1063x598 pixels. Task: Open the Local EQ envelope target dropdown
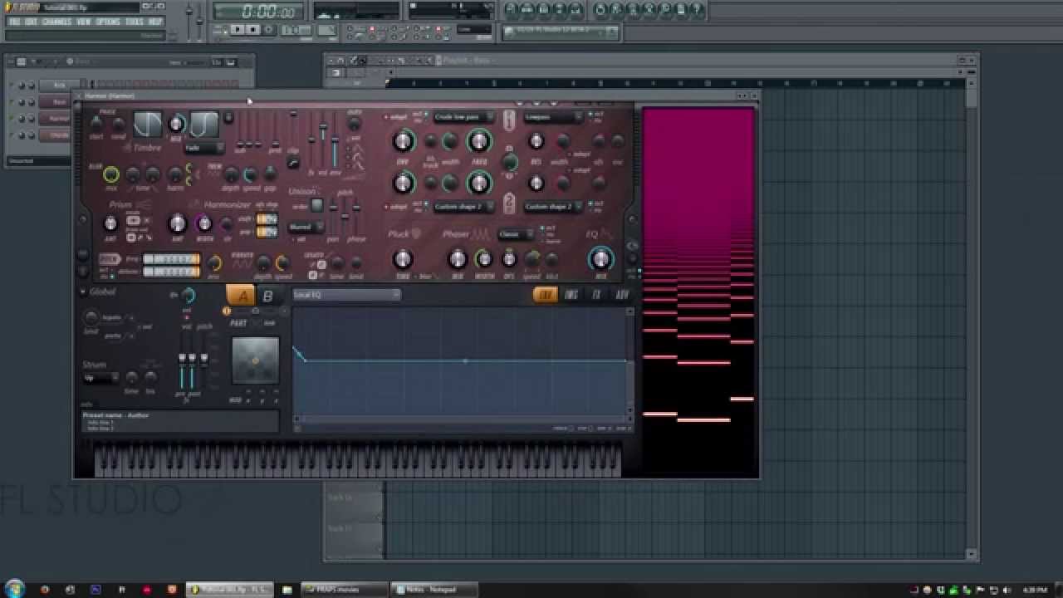346,294
